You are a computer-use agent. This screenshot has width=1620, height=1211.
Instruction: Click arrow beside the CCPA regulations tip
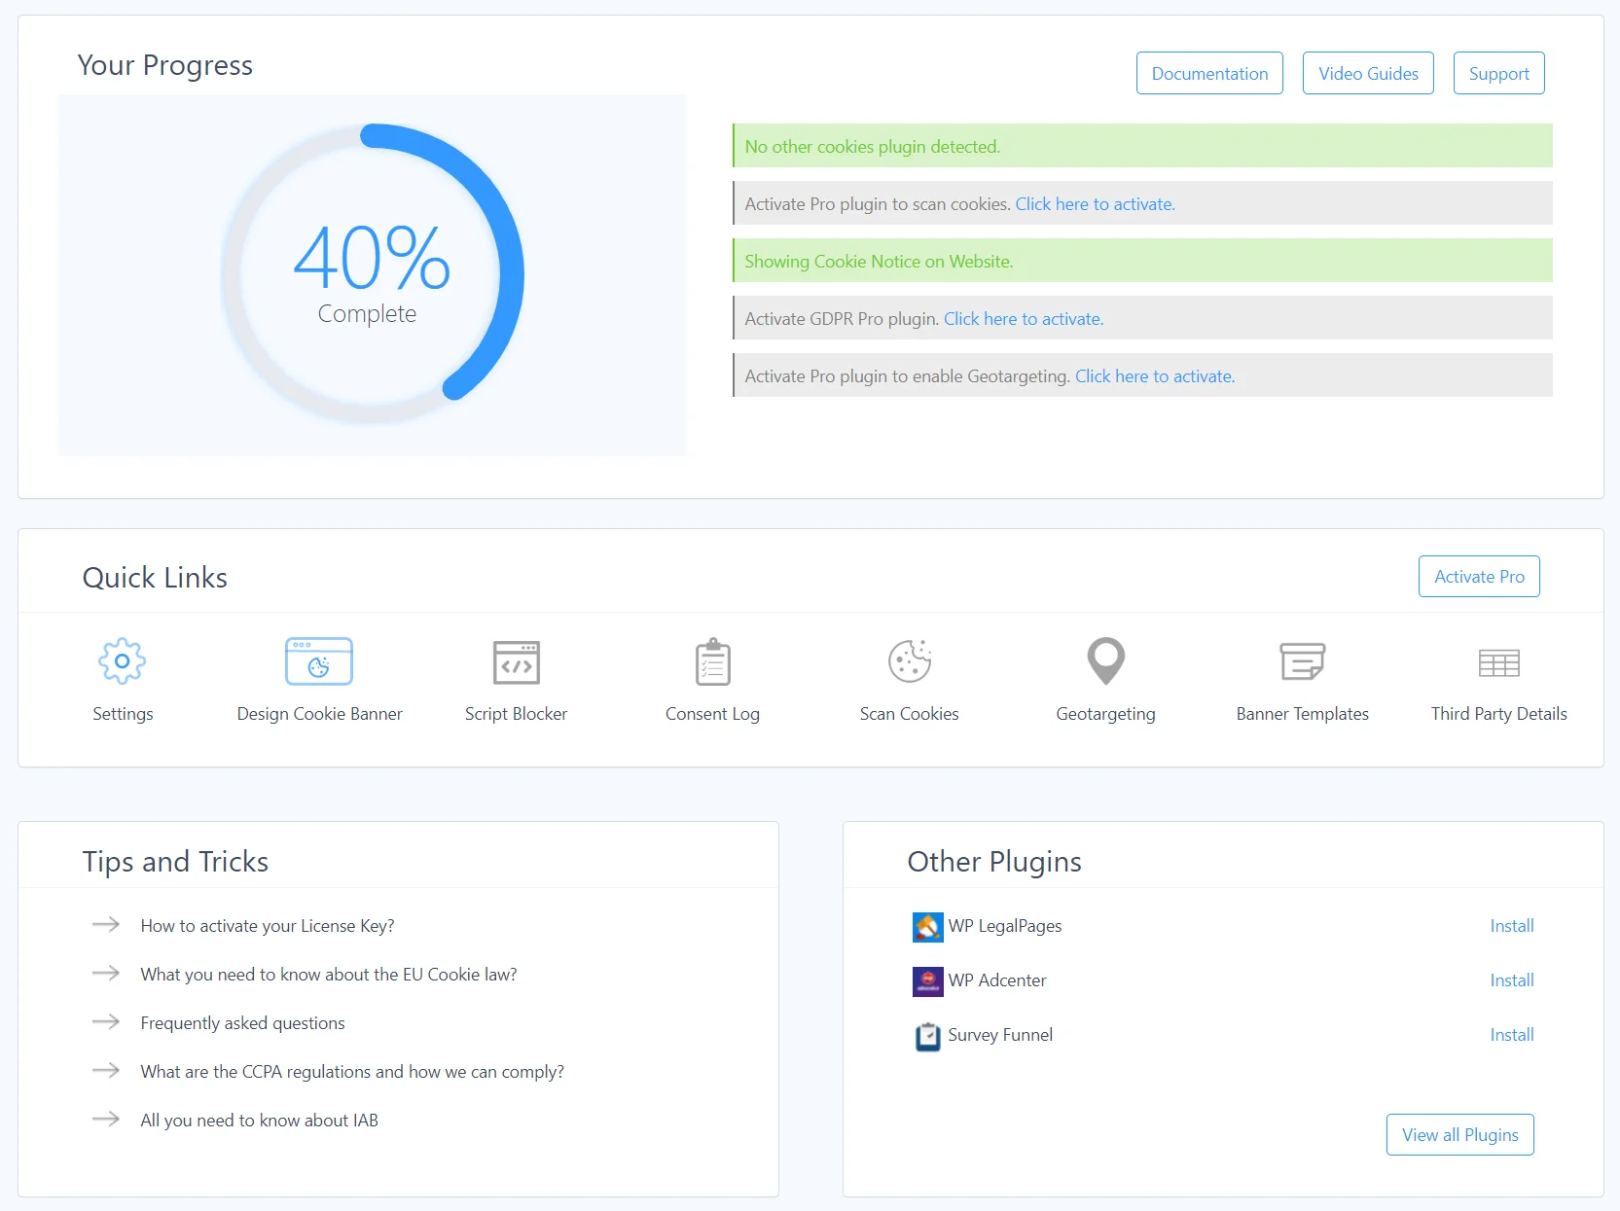106,1071
